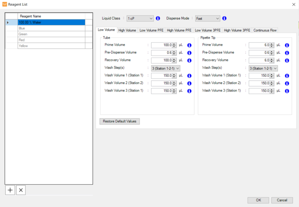299x207 pixels.
Task: Open the Dispense Mode dropdown
Action: [x=207, y=18]
